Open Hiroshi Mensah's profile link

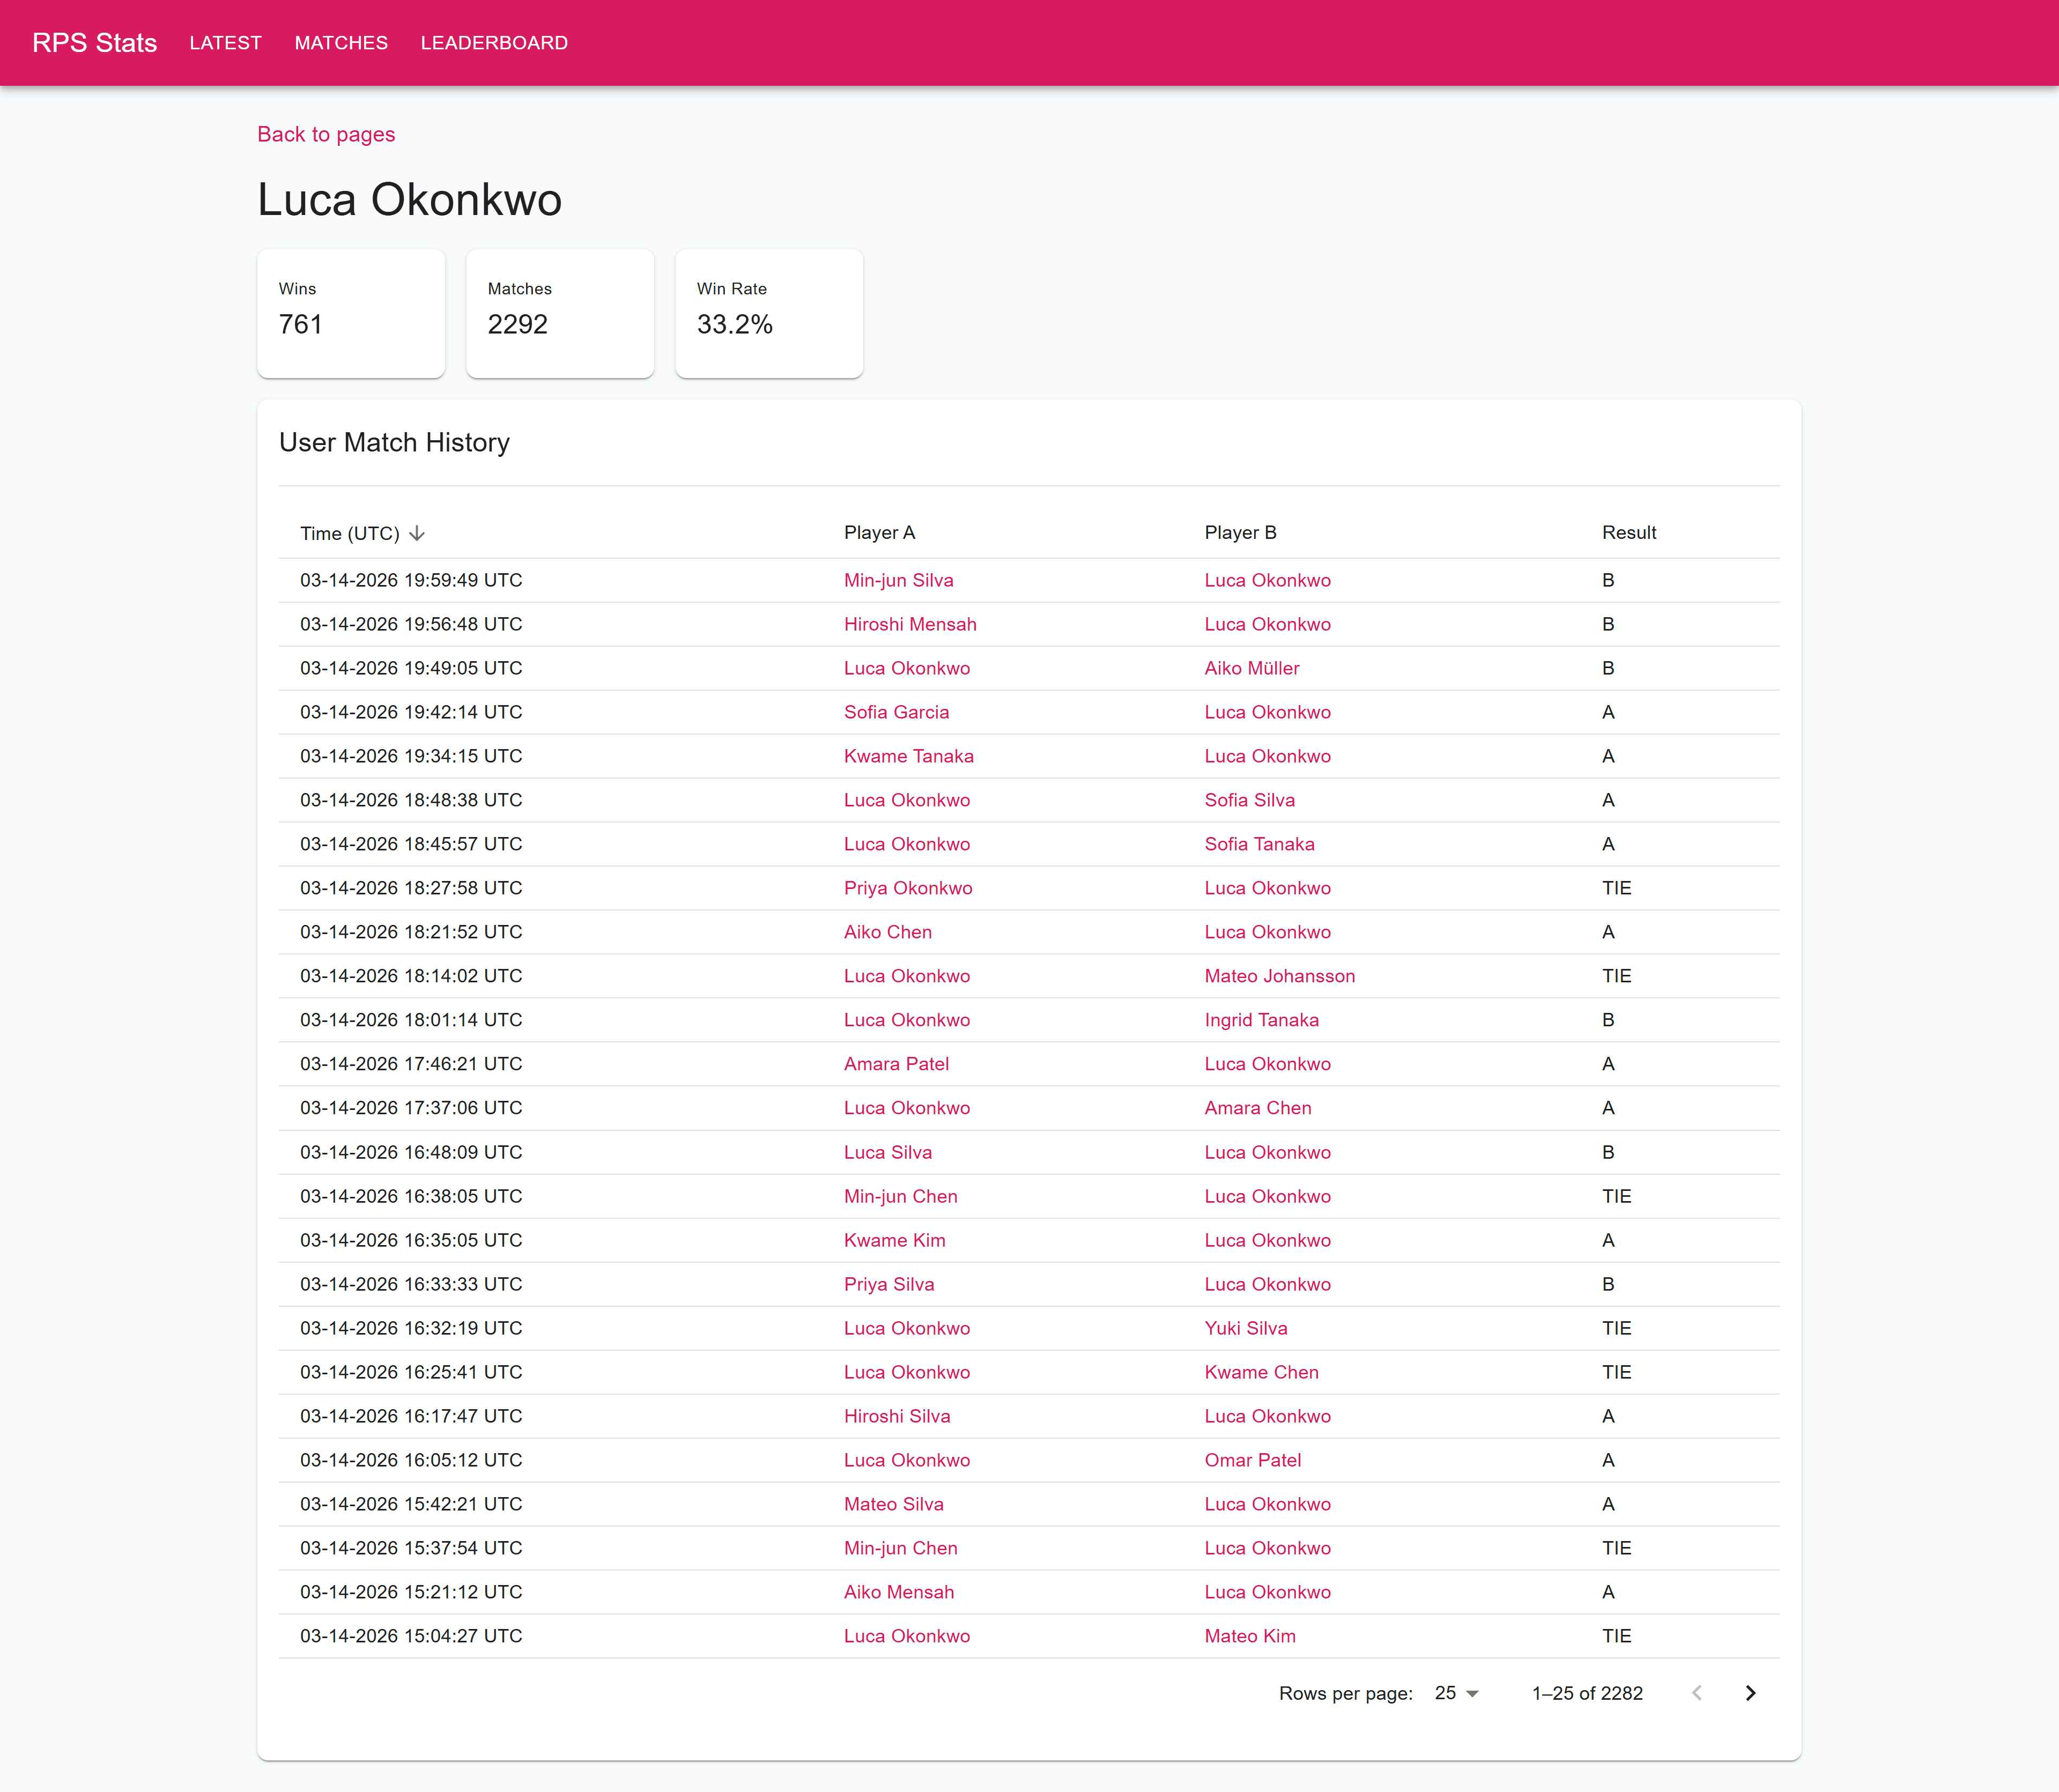click(x=910, y=624)
